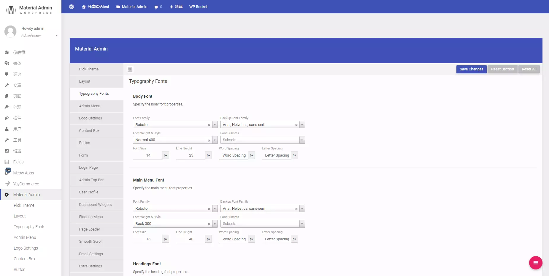Click Save Changes button
549x276 pixels.
[x=471, y=69]
